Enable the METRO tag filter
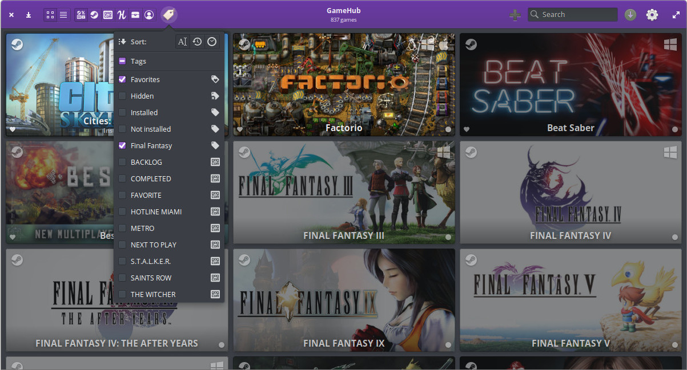This screenshot has height=370, width=687. 122,228
